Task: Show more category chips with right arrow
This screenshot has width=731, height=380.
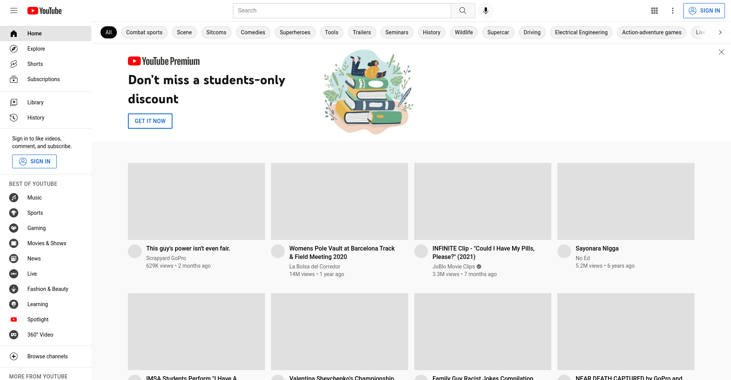Action: 720,32
